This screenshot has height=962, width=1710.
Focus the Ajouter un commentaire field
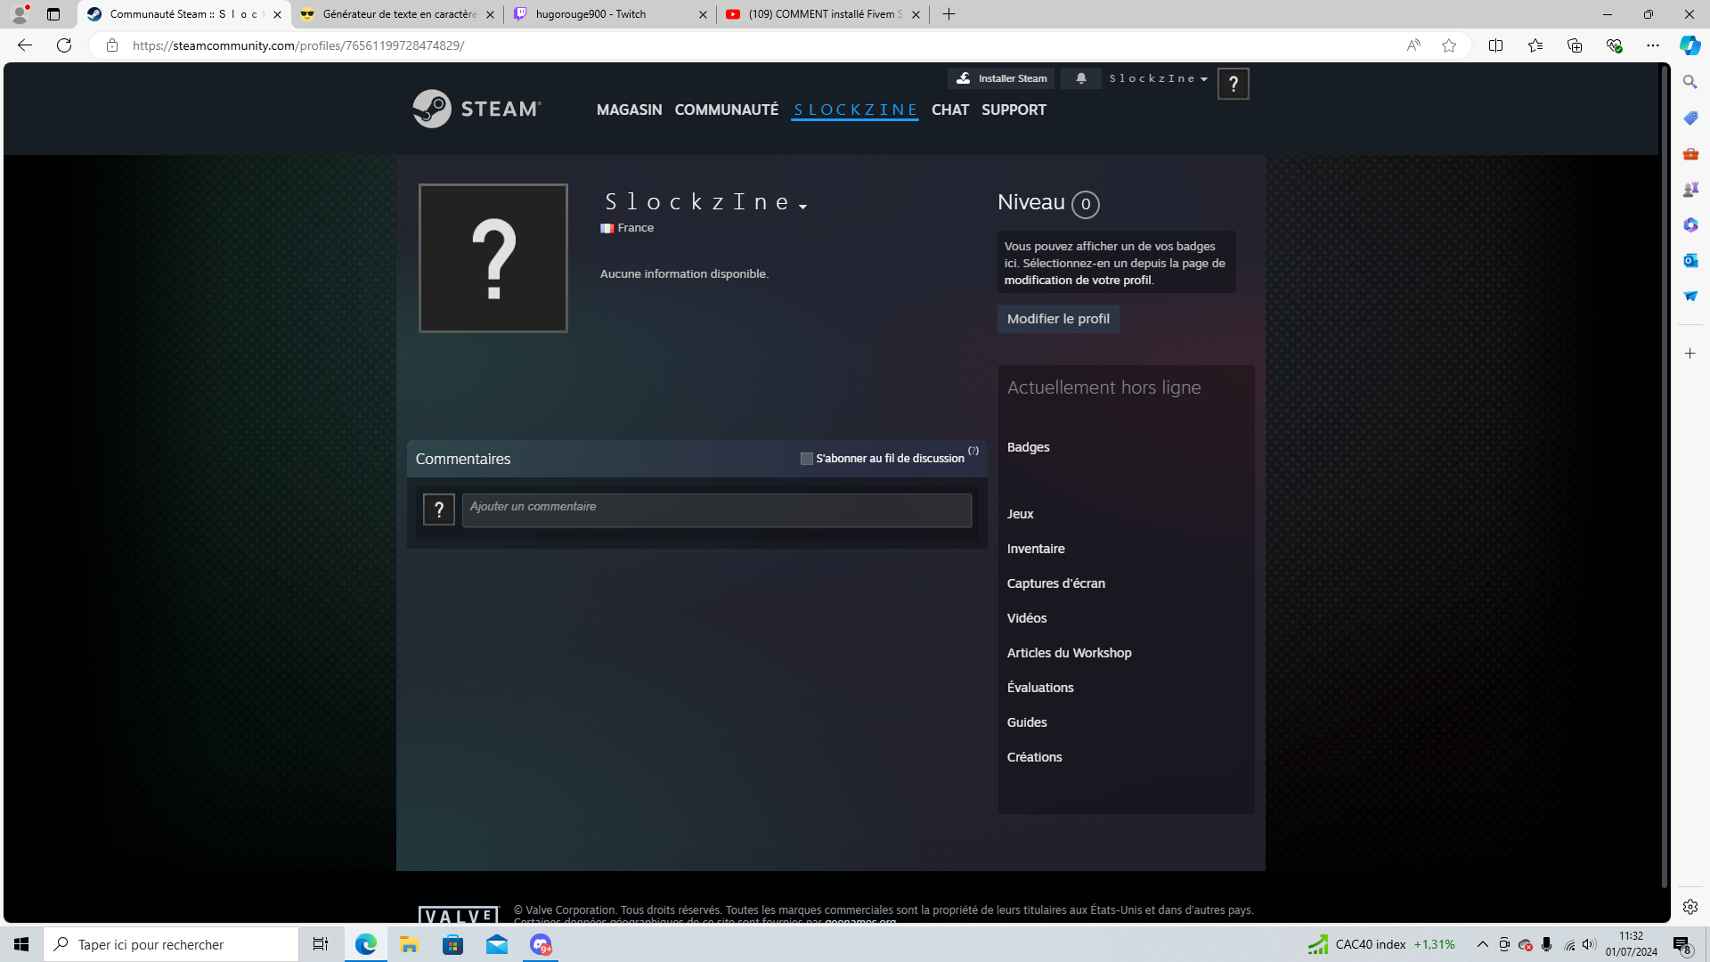tap(717, 510)
